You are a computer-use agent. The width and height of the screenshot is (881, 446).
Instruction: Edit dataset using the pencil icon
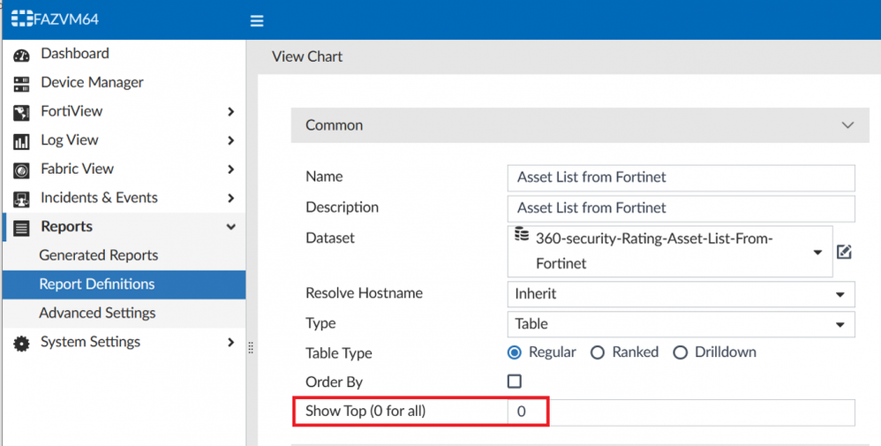point(844,252)
